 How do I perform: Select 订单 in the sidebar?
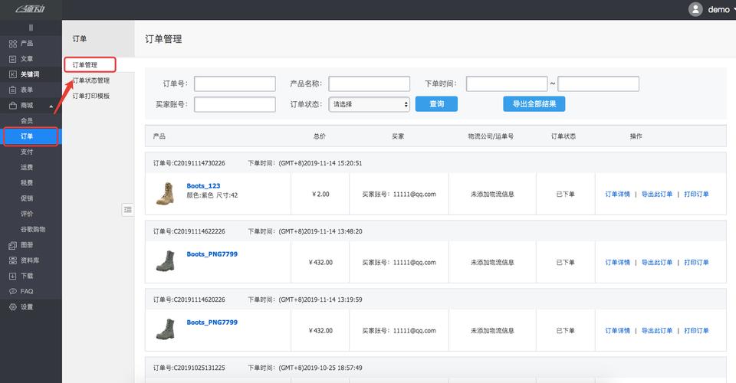click(27, 136)
